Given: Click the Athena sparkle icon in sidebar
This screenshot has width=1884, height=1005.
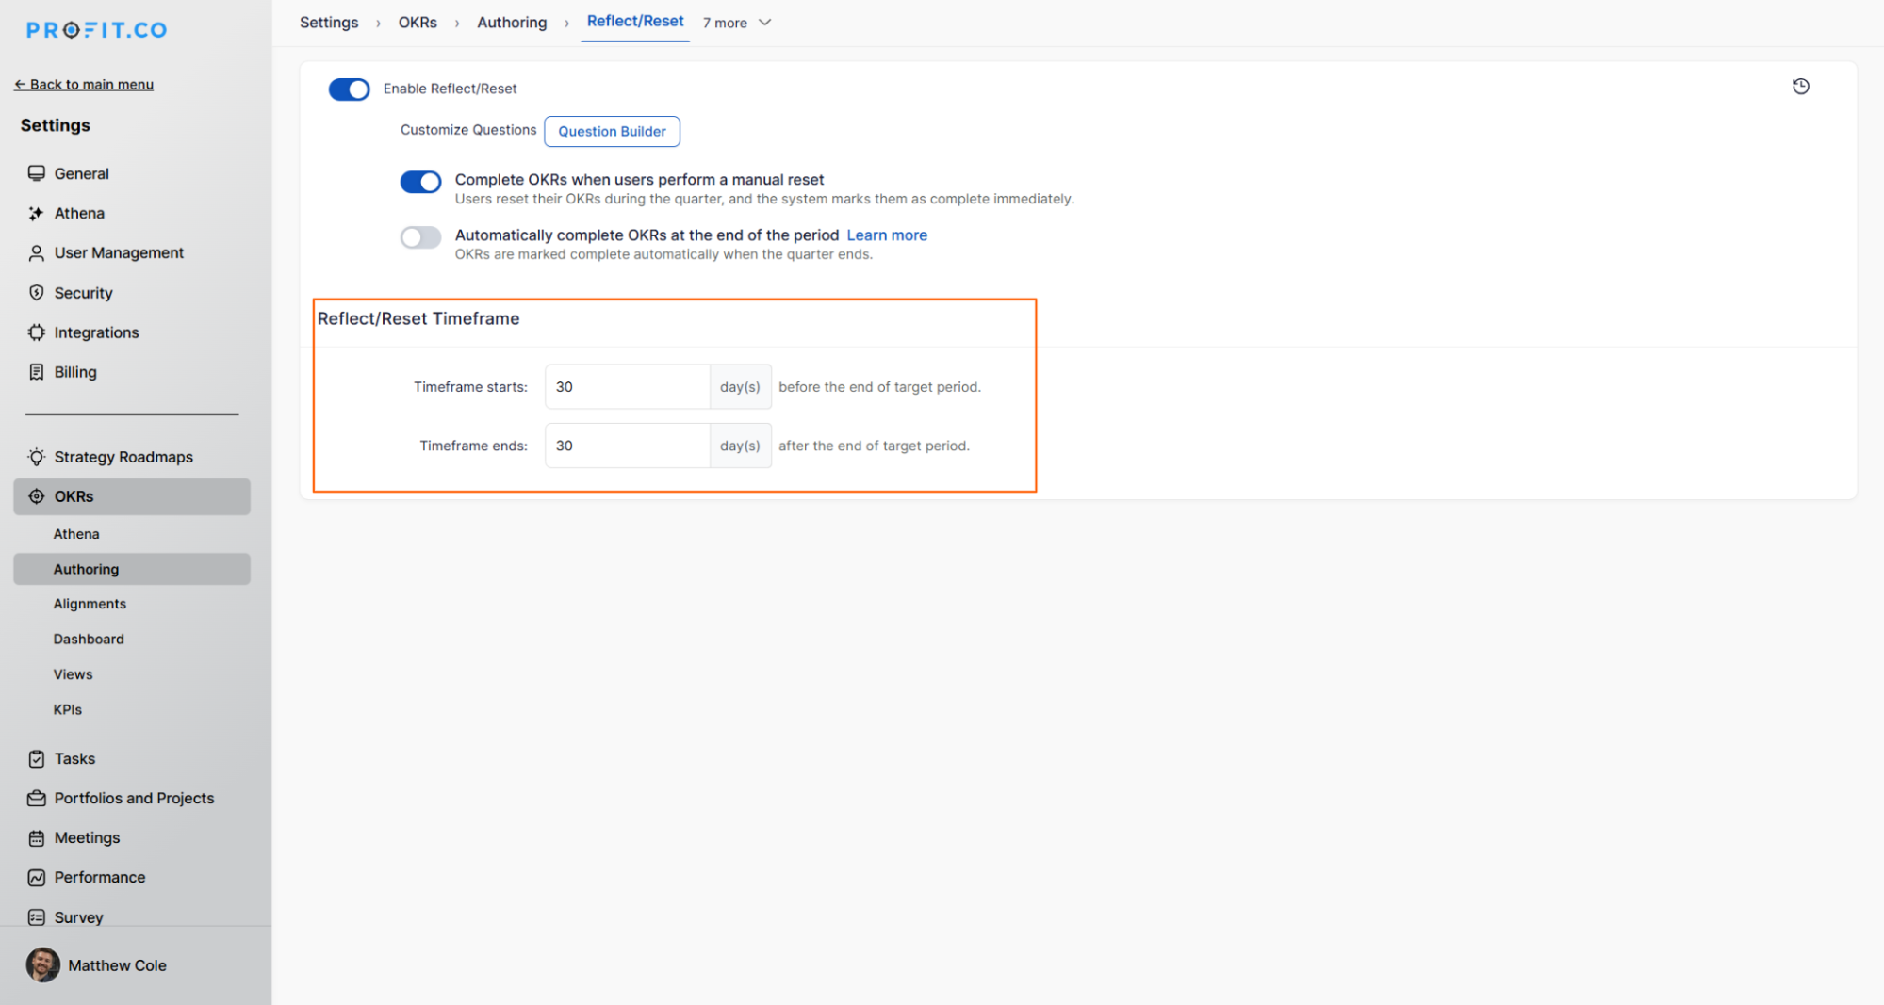Looking at the screenshot, I should pyautogui.click(x=36, y=214).
